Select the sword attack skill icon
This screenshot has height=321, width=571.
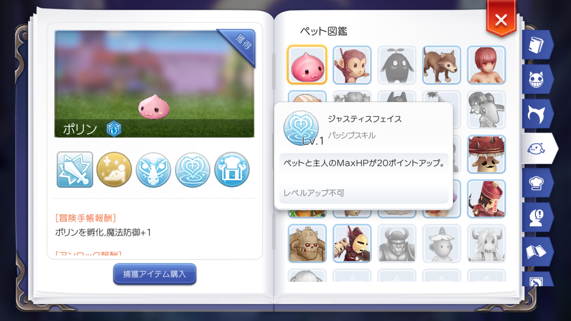75,169
